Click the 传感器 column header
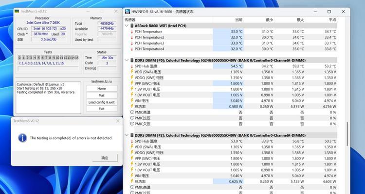Viewport: 365px width, 194px height. point(130,20)
